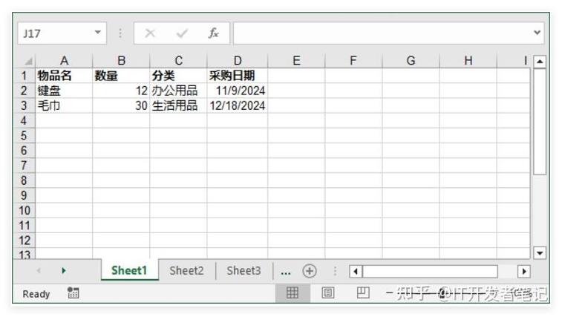Switch to the Sheet3 tab
562x317 pixels.
(x=244, y=270)
